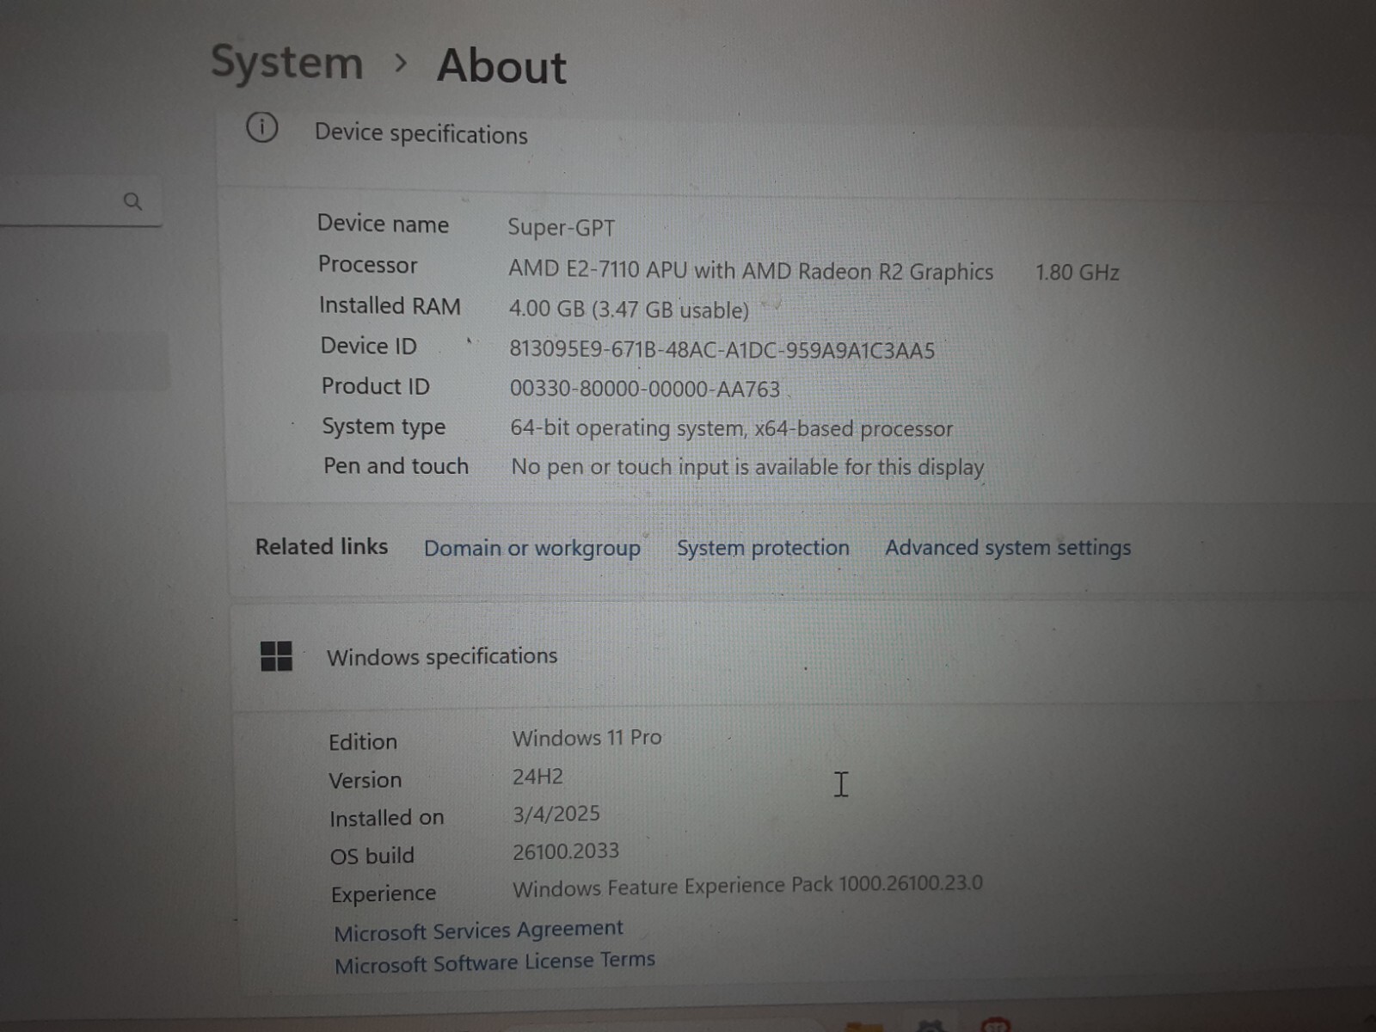The image size is (1376, 1032).
Task: Click the breadcrumb chevron separator
Action: (x=400, y=63)
